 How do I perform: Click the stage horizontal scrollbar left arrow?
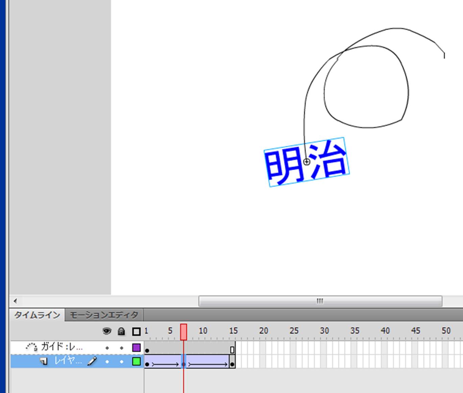[x=15, y=301]
